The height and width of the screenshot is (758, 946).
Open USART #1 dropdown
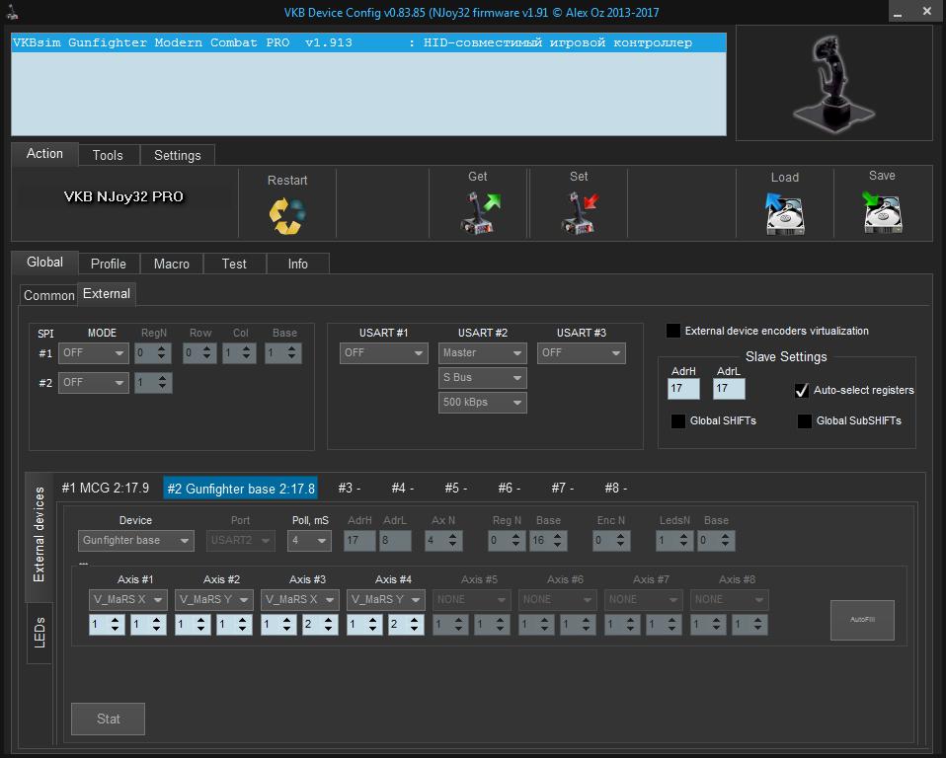point(384,352)
